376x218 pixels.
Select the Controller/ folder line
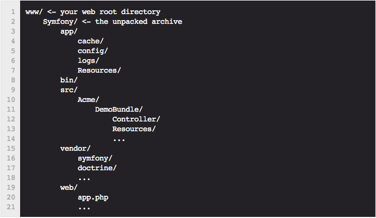point(136,119)
